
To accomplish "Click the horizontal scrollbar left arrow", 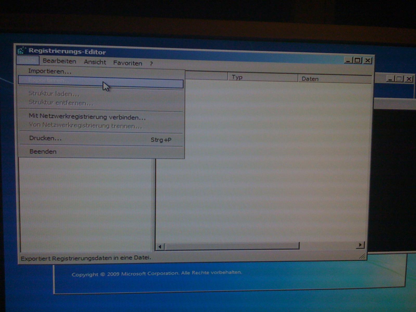I will click(x=160, y=246).
